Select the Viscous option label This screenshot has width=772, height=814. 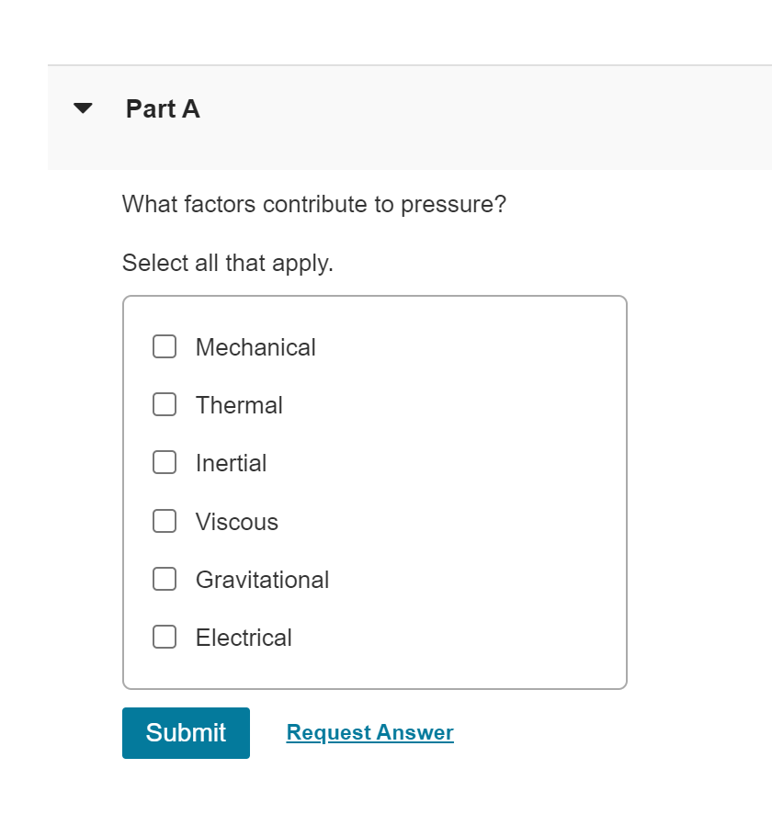pyautogui.click(x=236, y=521)
